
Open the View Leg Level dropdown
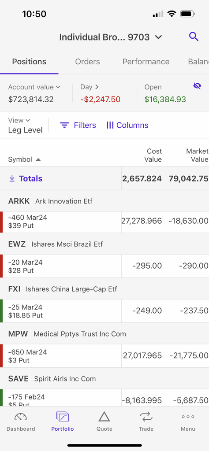coord(25,125)
